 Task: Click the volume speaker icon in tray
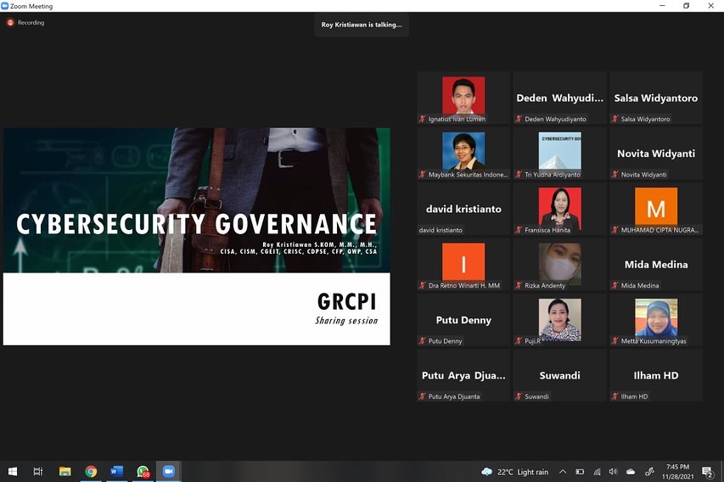pyautogui.click(x=613, y=472)
